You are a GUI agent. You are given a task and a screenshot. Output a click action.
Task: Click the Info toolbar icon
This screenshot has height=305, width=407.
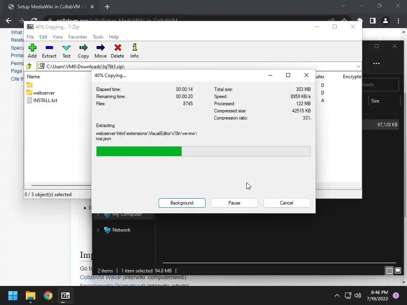coord(134,51)
